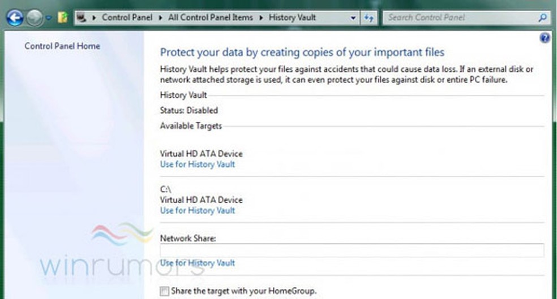Open Control Panel Home link

coord(62,46)
